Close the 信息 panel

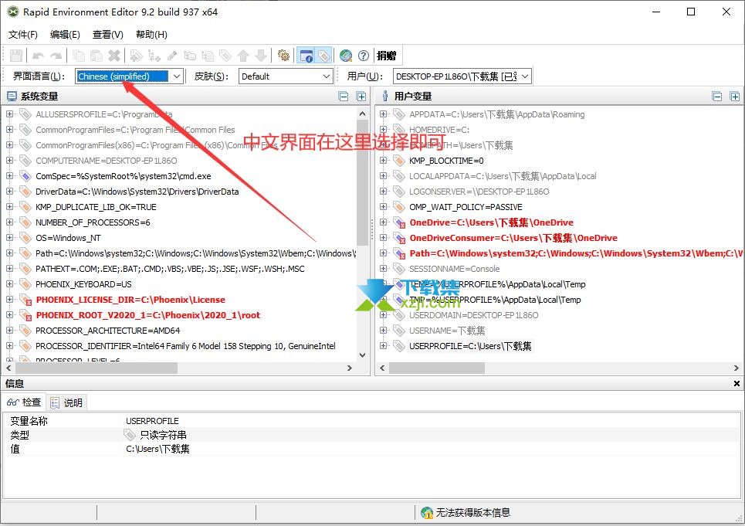[737, 383]
